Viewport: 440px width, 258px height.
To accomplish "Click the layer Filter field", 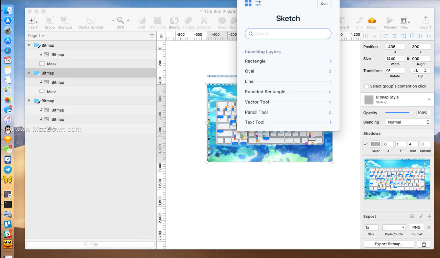I will 91,244.
